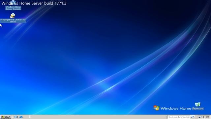The width and height of the screenshot is (211, 119).
Task: Select the Papierkorb recycle bin icon
Action: click(x=197, y=104)
